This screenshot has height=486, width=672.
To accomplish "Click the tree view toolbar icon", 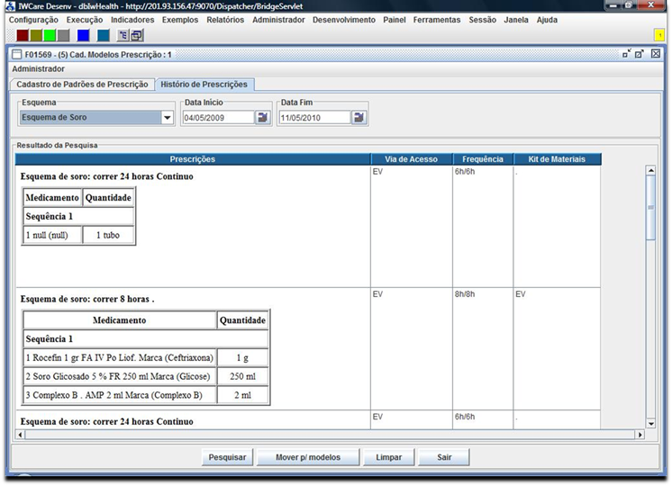I will click(123, 35).
